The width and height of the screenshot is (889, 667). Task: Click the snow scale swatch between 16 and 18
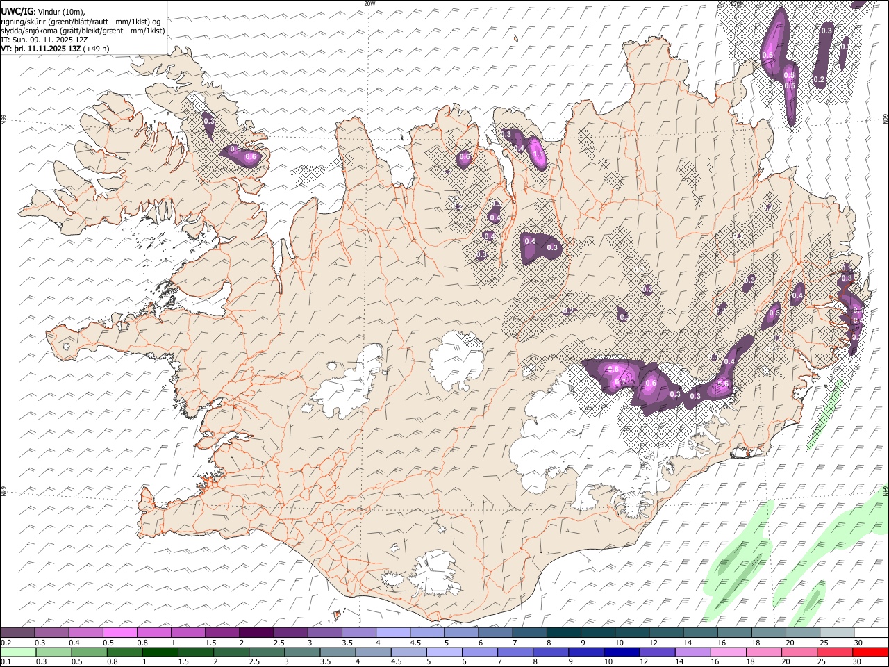pos(734,632)
